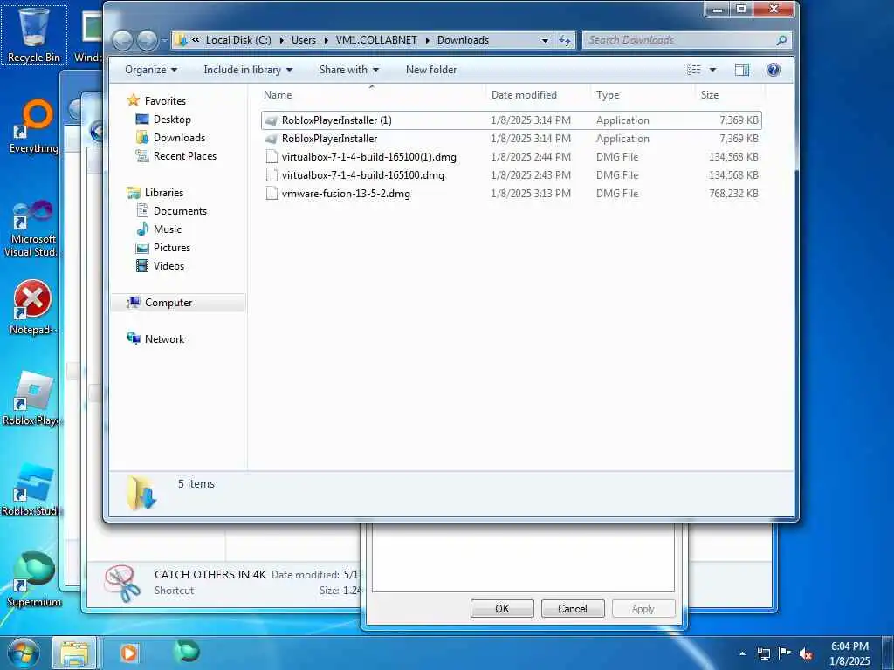The image size is (894, 670).
Task: Open Recent Places in navigation pane
Action: (185, 155)
